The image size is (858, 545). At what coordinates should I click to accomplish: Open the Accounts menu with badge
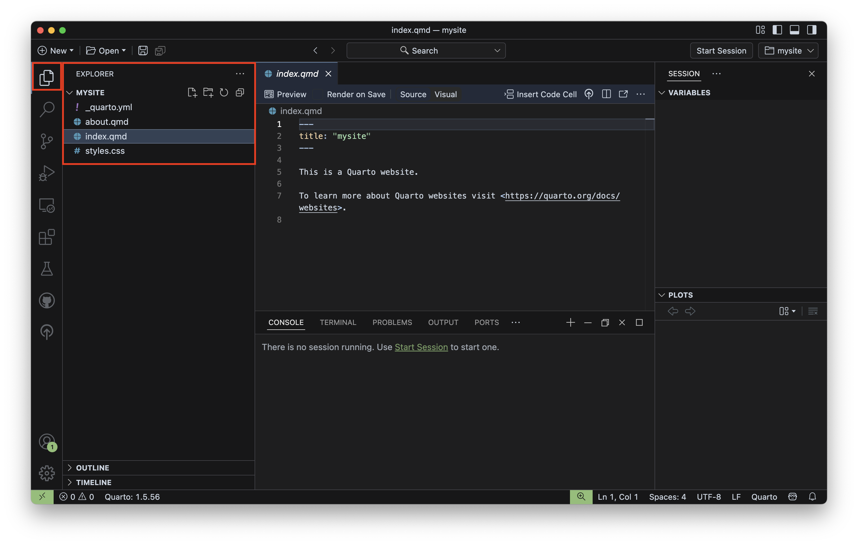47,442
